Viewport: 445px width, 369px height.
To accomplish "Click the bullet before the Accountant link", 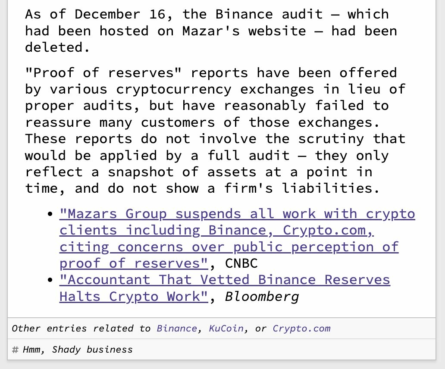I will pos(51,280).
